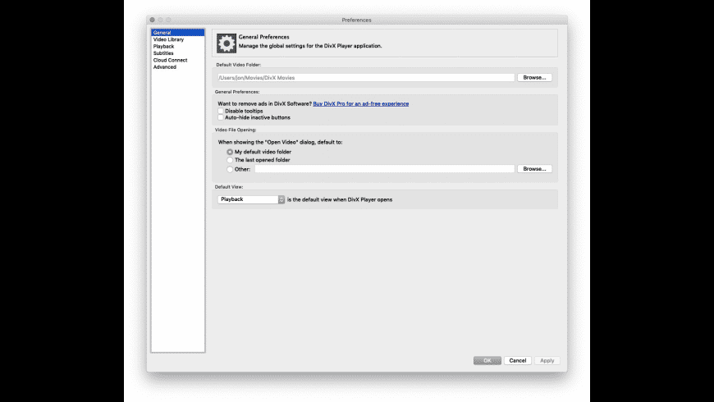714x402 pixels.
Task: Select the Other folder radio option
Action: point(230,169)
